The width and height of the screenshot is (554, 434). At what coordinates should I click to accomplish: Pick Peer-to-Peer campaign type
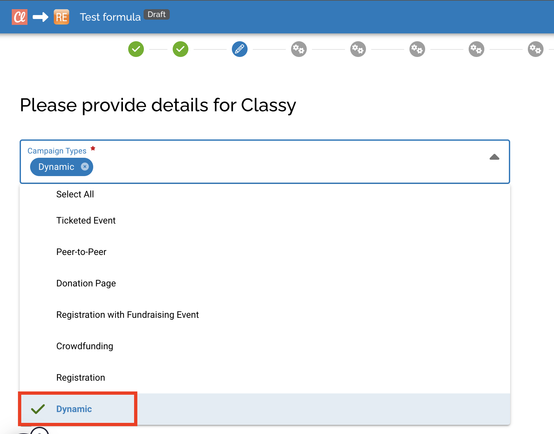click(x=81, y=252)
